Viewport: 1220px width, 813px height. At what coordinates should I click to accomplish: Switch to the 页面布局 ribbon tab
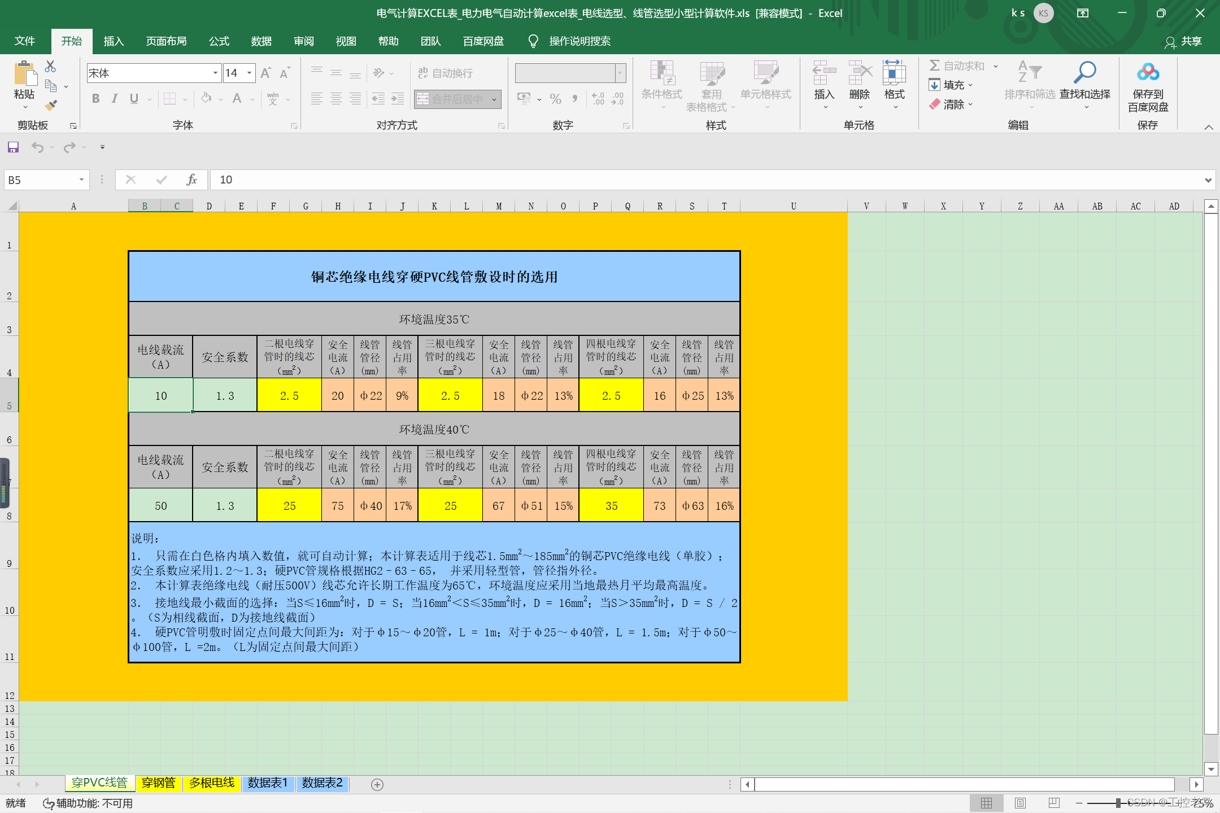[x=166, y=41]
